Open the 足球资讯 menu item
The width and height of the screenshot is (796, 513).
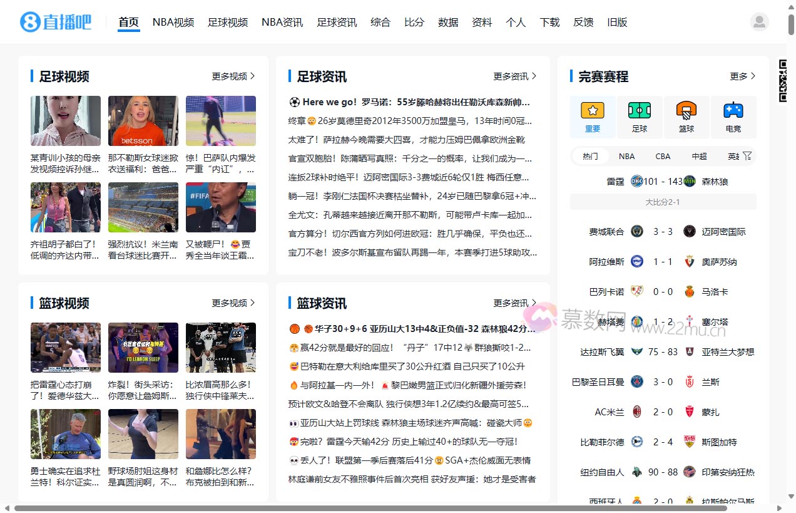click(336, 21)
